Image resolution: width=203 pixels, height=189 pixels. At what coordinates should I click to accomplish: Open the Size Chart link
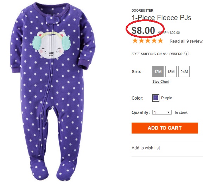click(x=161, y=82)
